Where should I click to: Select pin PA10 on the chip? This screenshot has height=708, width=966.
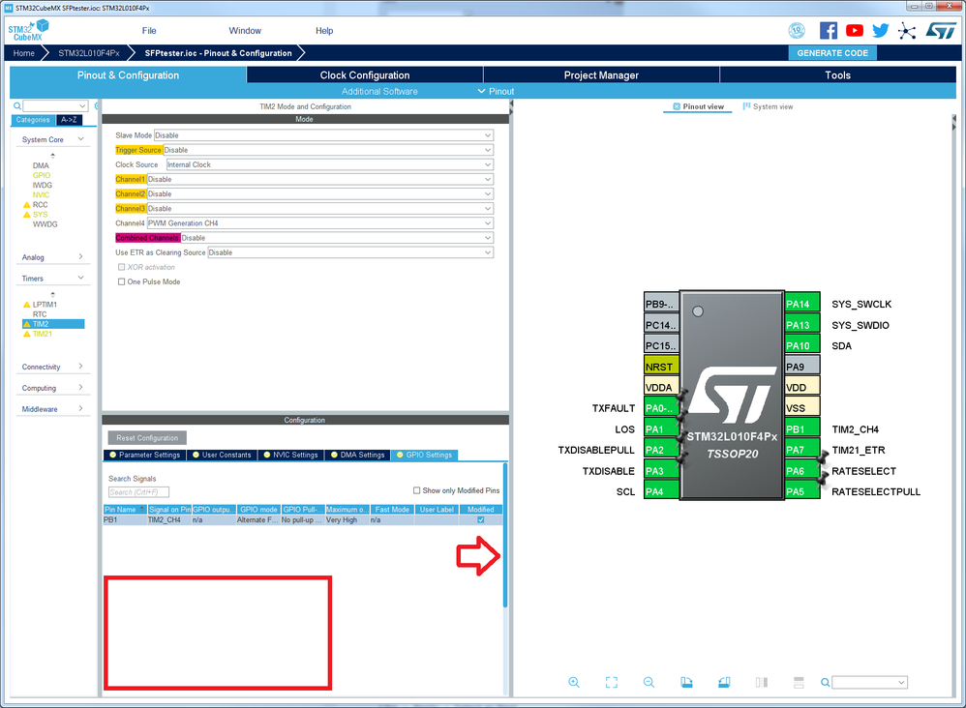802,346
